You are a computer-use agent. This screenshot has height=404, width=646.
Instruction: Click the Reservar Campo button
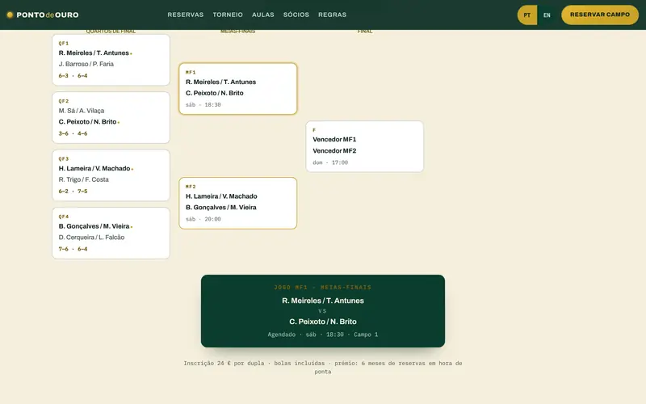tap(600, 15)
